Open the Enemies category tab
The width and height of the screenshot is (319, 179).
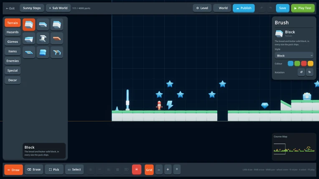(x=13, y=61)
